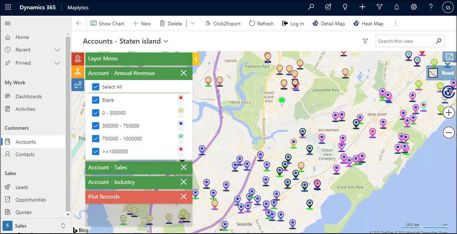Open the red location layer panel icon
Viewport: 457px width, 234px height.
[78, 59]
